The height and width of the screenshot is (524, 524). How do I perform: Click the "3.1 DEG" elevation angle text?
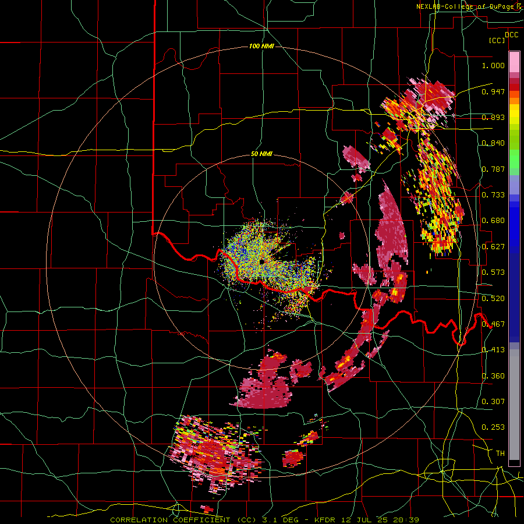pyautogui.click(x=281, y=520)
